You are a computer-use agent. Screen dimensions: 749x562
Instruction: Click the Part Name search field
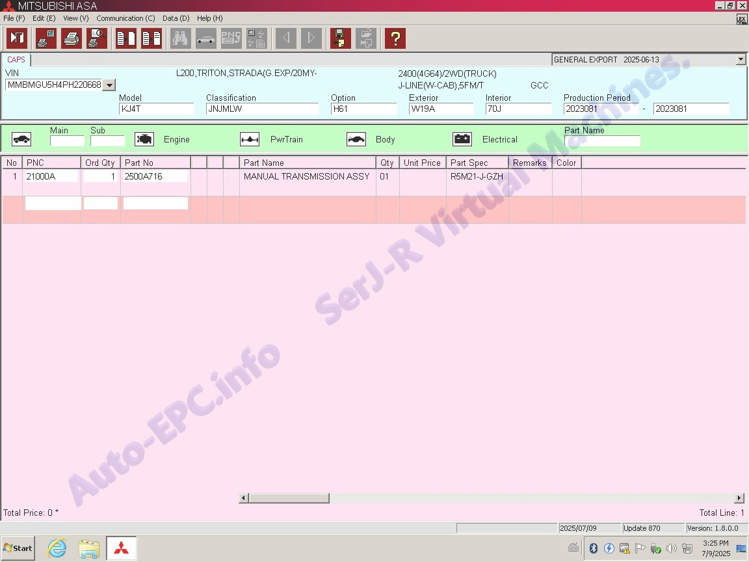602,141
